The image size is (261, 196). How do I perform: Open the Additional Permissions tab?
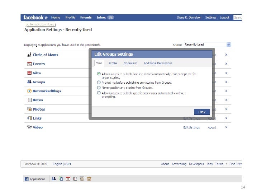click(x=158, y=63)
